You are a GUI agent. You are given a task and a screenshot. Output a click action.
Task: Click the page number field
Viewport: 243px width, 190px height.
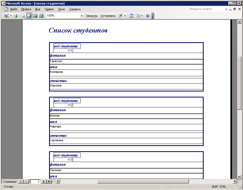35,182
